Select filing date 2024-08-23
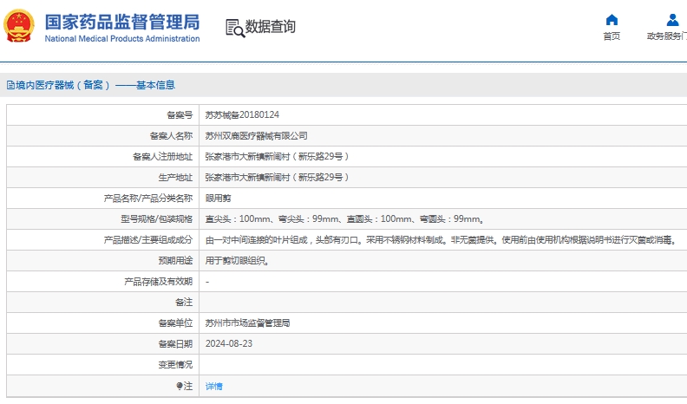The height and width of the screenshot is (404, 687). (x=229, y=343)
